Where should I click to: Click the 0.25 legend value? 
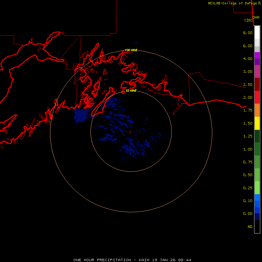click(x=248, y=188)
